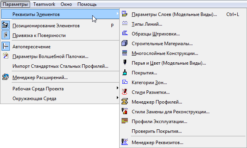Image resolution: width=247 pixels, height=148 pixels.
Task: Click the composite structures icon
Action: pos(125,53)
